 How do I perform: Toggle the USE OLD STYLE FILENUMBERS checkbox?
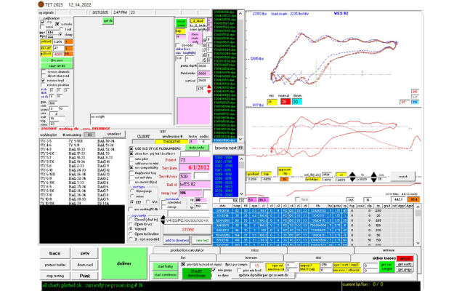pyautogui.click(x=131, y=148)
